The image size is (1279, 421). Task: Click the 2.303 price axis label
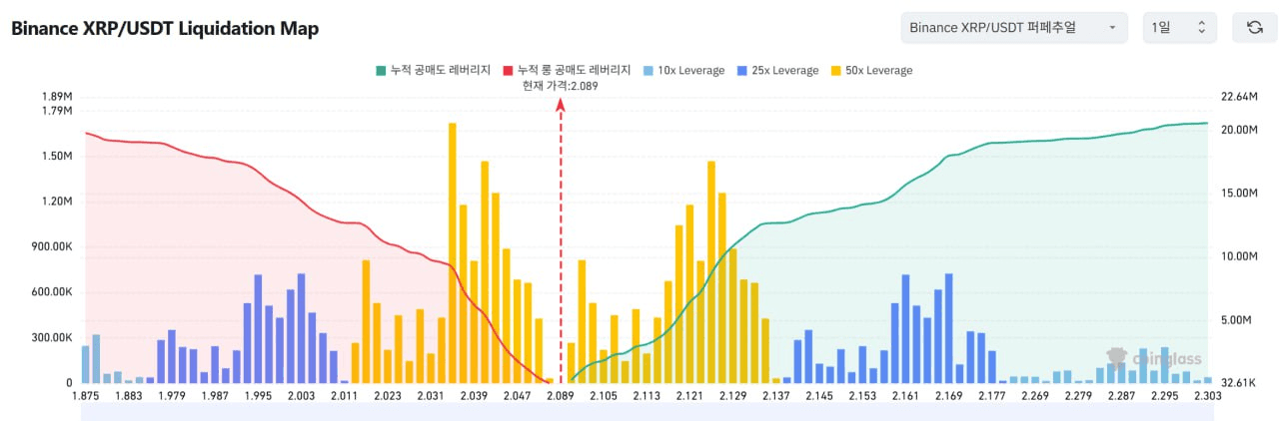click(1207, 396)
